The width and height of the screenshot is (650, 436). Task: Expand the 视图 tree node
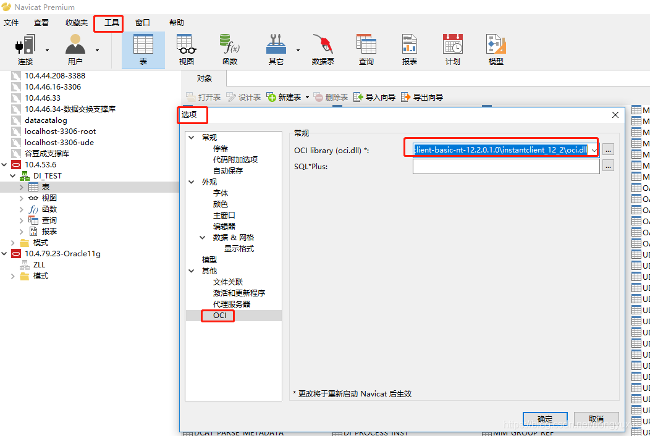coord(22,198)
